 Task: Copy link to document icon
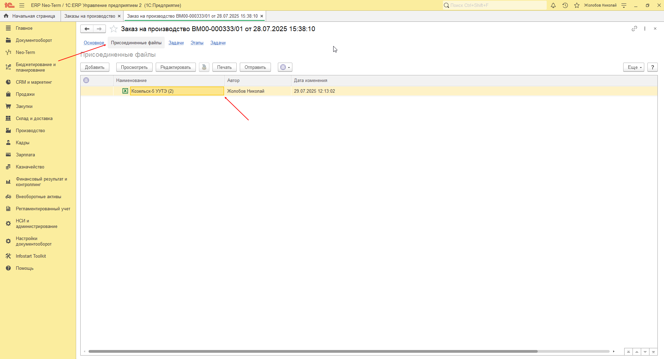point(634,29)
